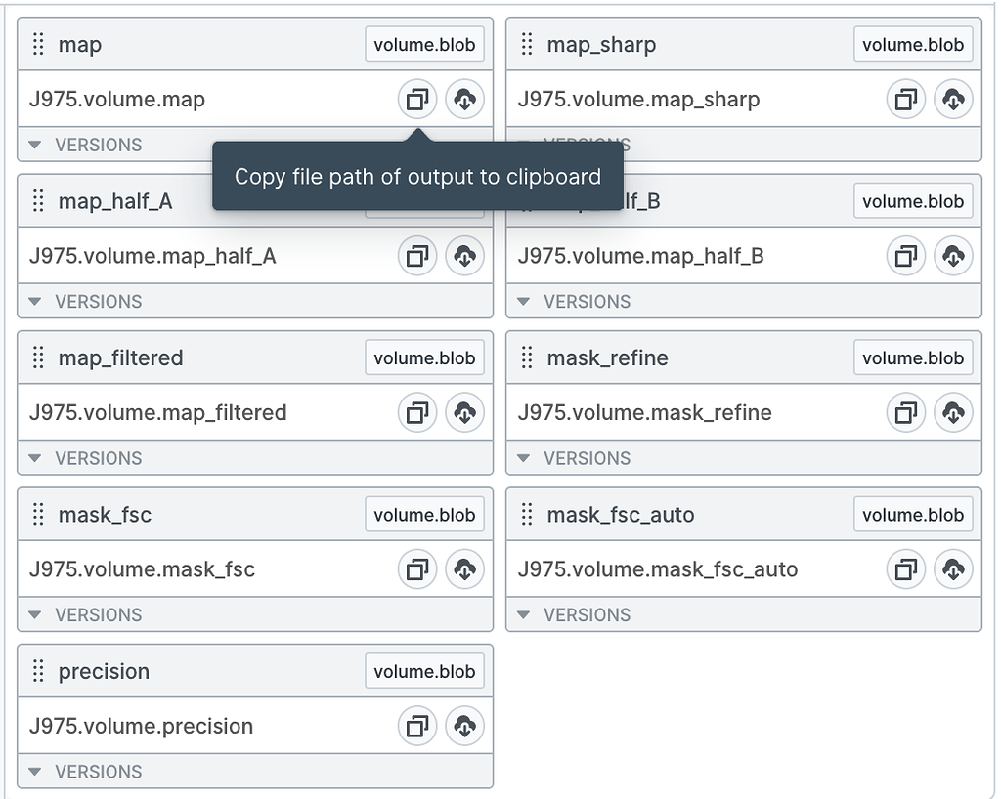Expand VERSIONS under precision
1001x799 pixels.
click(86, 772)
